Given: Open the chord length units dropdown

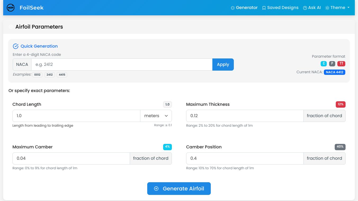Looking at the screenshot, I should pyautogui.click(x=156, y=116).
